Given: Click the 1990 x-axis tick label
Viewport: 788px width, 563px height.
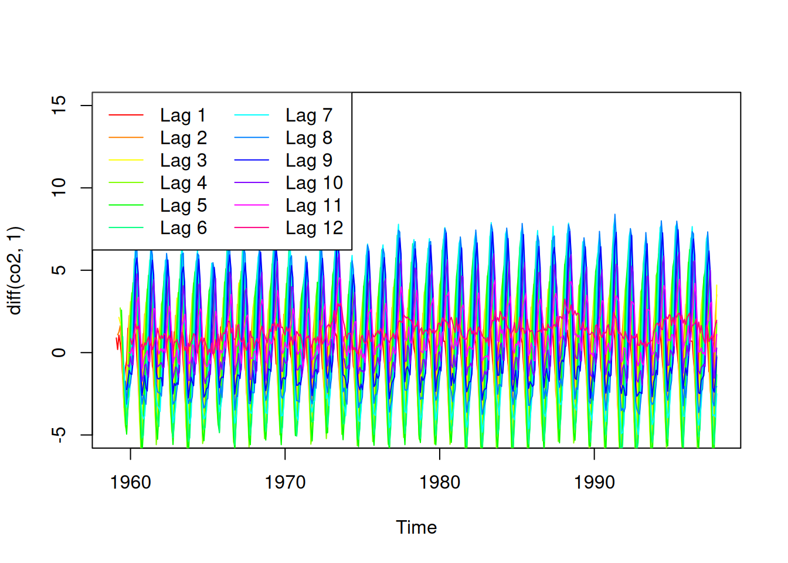Looking at the screenshot, I should (x=594, y=483).
